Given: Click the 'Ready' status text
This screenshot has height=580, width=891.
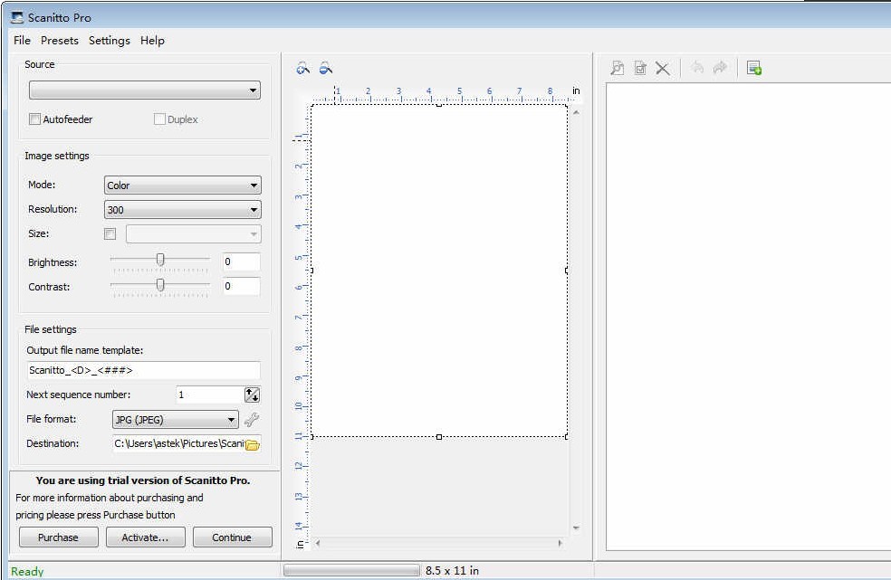Looking at the screenshot, I should (27, 572).
